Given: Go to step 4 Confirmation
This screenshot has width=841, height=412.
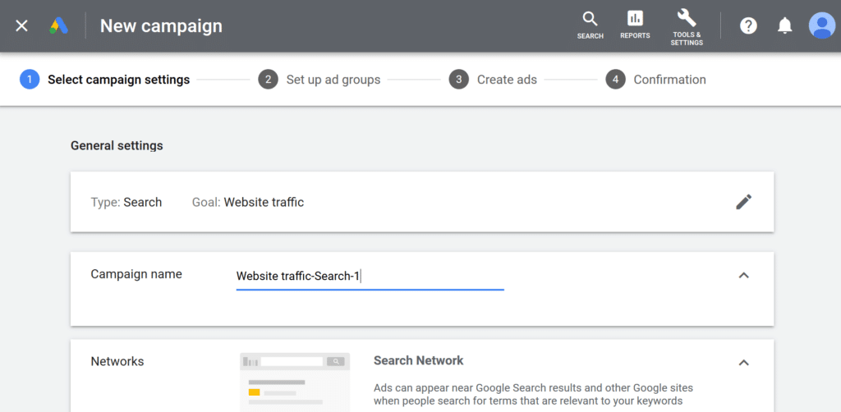Looking at the screenshot, I should [656, 80].
